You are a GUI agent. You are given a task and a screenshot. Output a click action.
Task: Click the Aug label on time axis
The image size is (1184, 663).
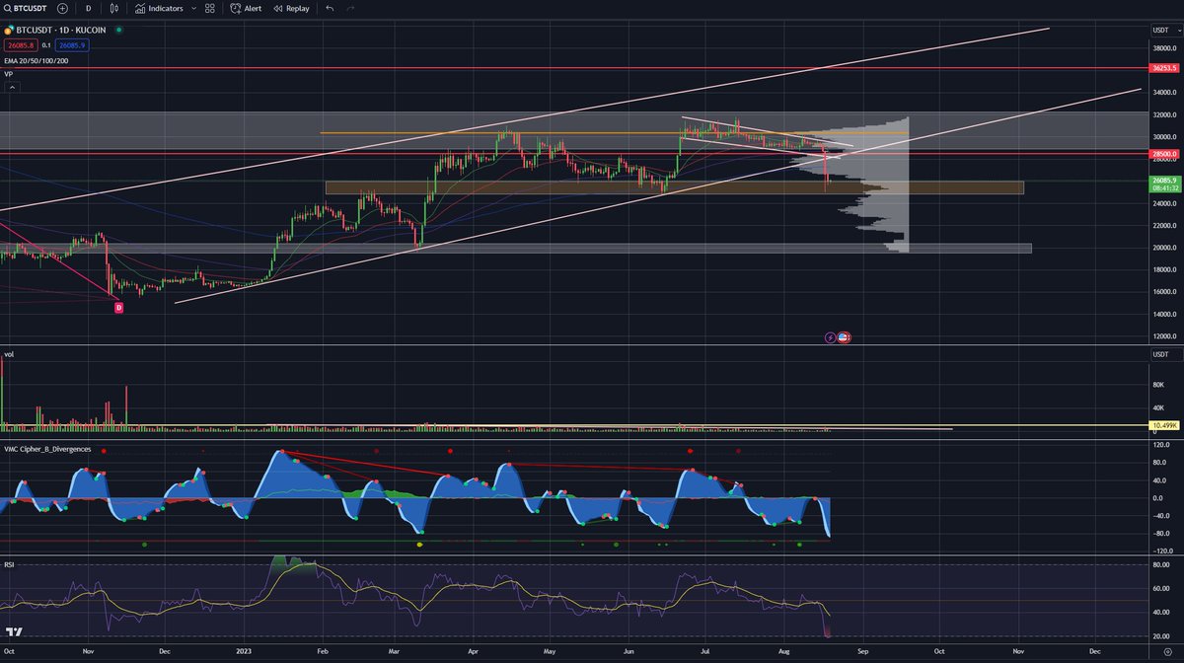tap(784, 652)
